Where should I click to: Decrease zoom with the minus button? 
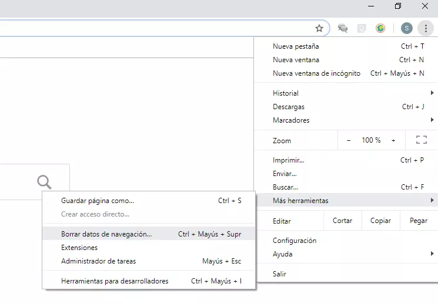coord(349,140)
